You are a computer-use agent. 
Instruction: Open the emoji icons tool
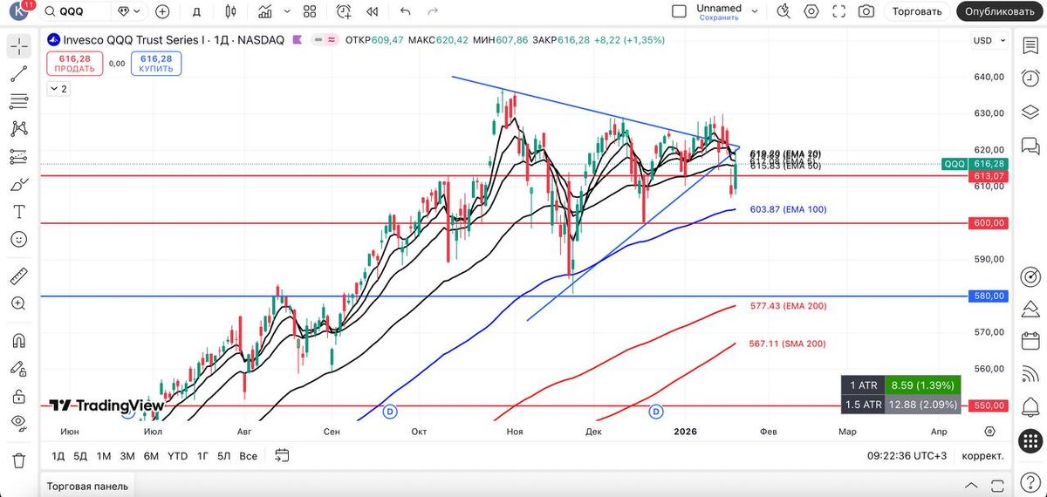[19, 239]
